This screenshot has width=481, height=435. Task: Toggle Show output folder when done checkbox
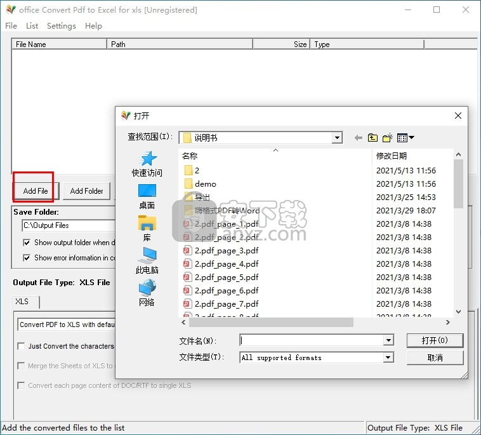click(27, 243)
